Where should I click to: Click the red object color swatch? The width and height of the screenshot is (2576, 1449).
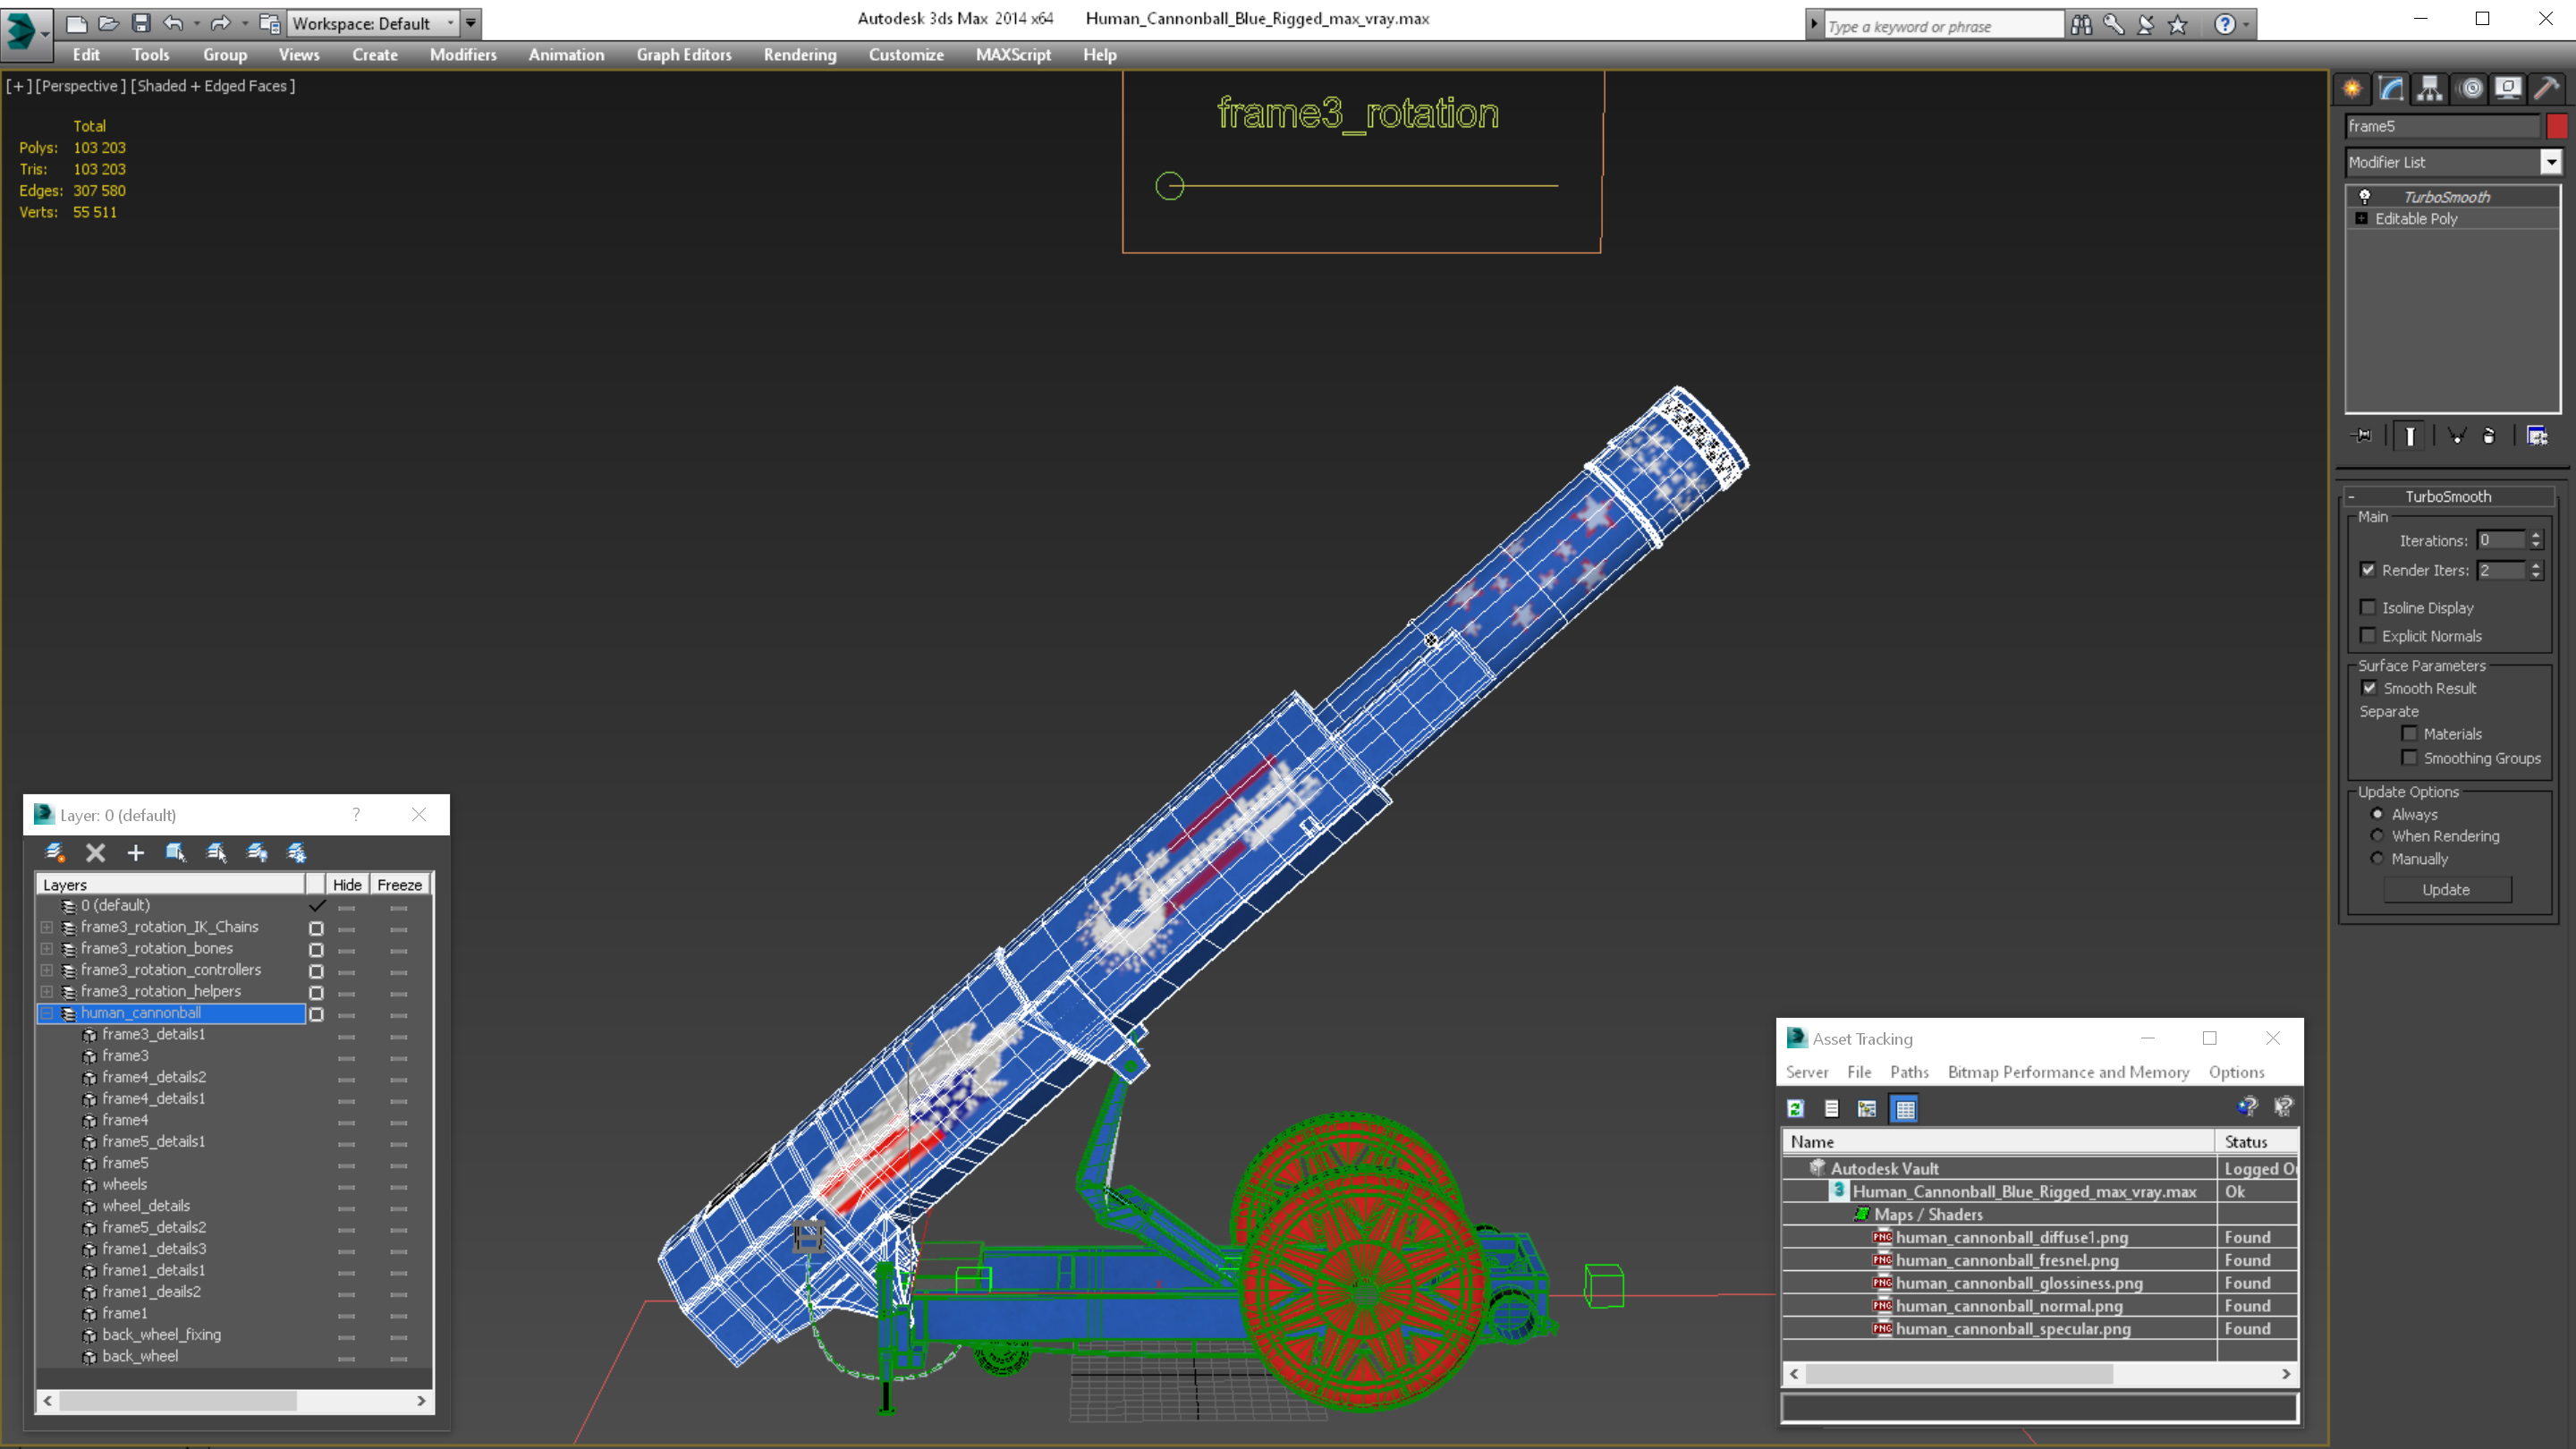click(2557, 126)
